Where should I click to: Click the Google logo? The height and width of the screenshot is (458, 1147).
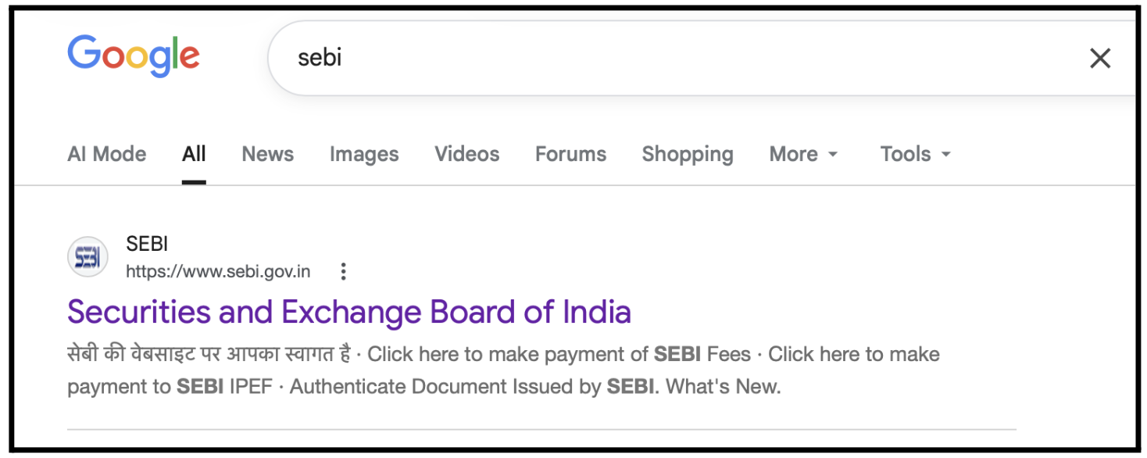point(133,55)
